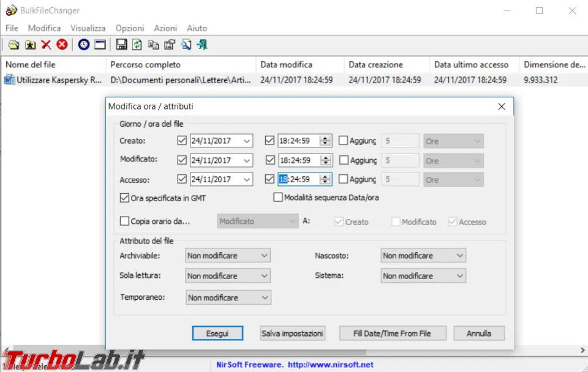This screenshot has height=372, width=588.
Task: Expand the Temporaneo attribute dropdown
Action: [x=228, y=297]
